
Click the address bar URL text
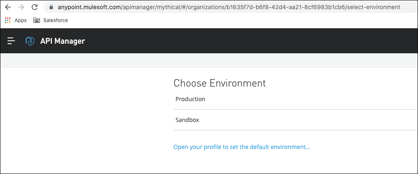pos(228,7)
